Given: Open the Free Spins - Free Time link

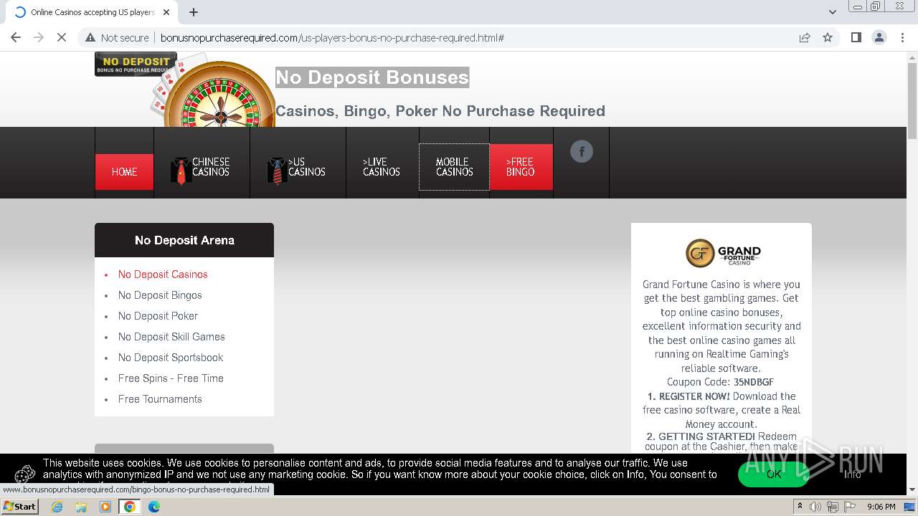Looking at the screenshot, I should [171, 378].
